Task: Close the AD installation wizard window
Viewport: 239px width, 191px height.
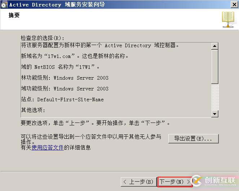Action: tap(234, 5)
